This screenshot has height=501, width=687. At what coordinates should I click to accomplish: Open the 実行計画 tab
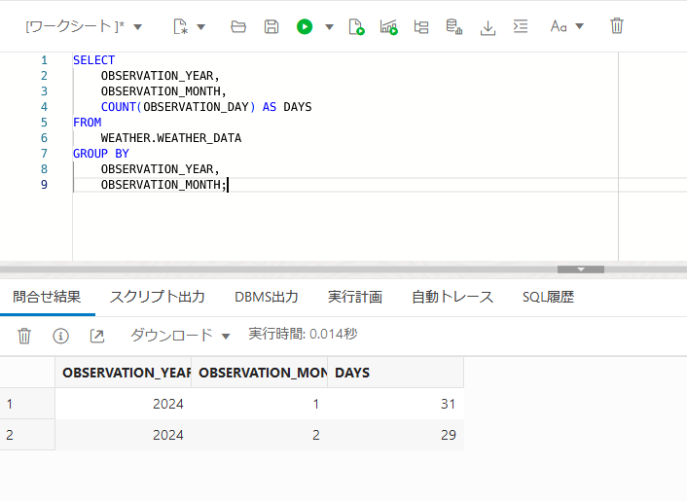(355, 297)
